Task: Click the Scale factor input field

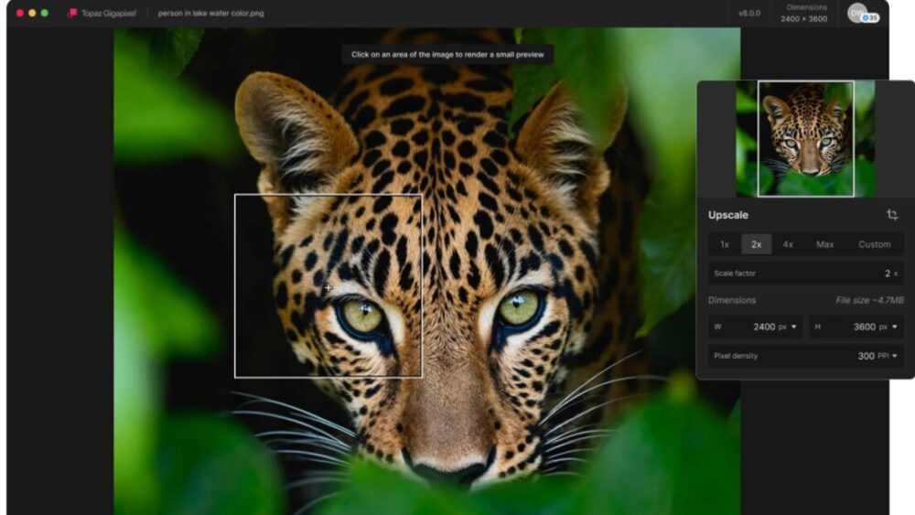Action: click(x=805, y=273)
